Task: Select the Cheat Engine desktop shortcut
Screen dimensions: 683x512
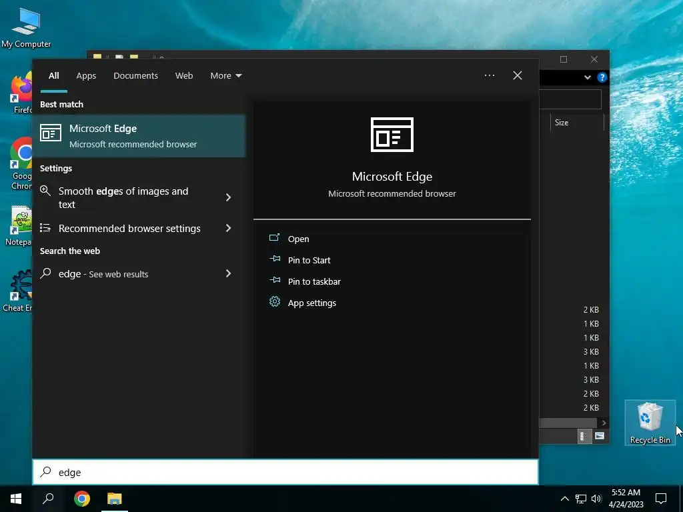Action: 17,291
